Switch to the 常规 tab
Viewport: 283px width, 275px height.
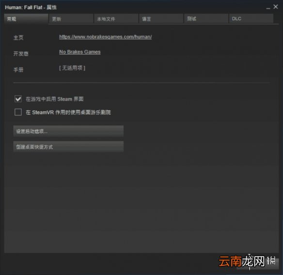coord(26,19)
